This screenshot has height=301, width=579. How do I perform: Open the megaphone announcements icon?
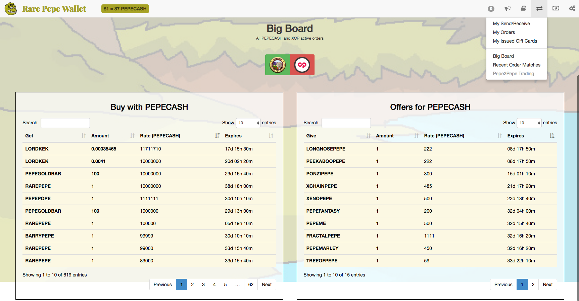[508, 8]
